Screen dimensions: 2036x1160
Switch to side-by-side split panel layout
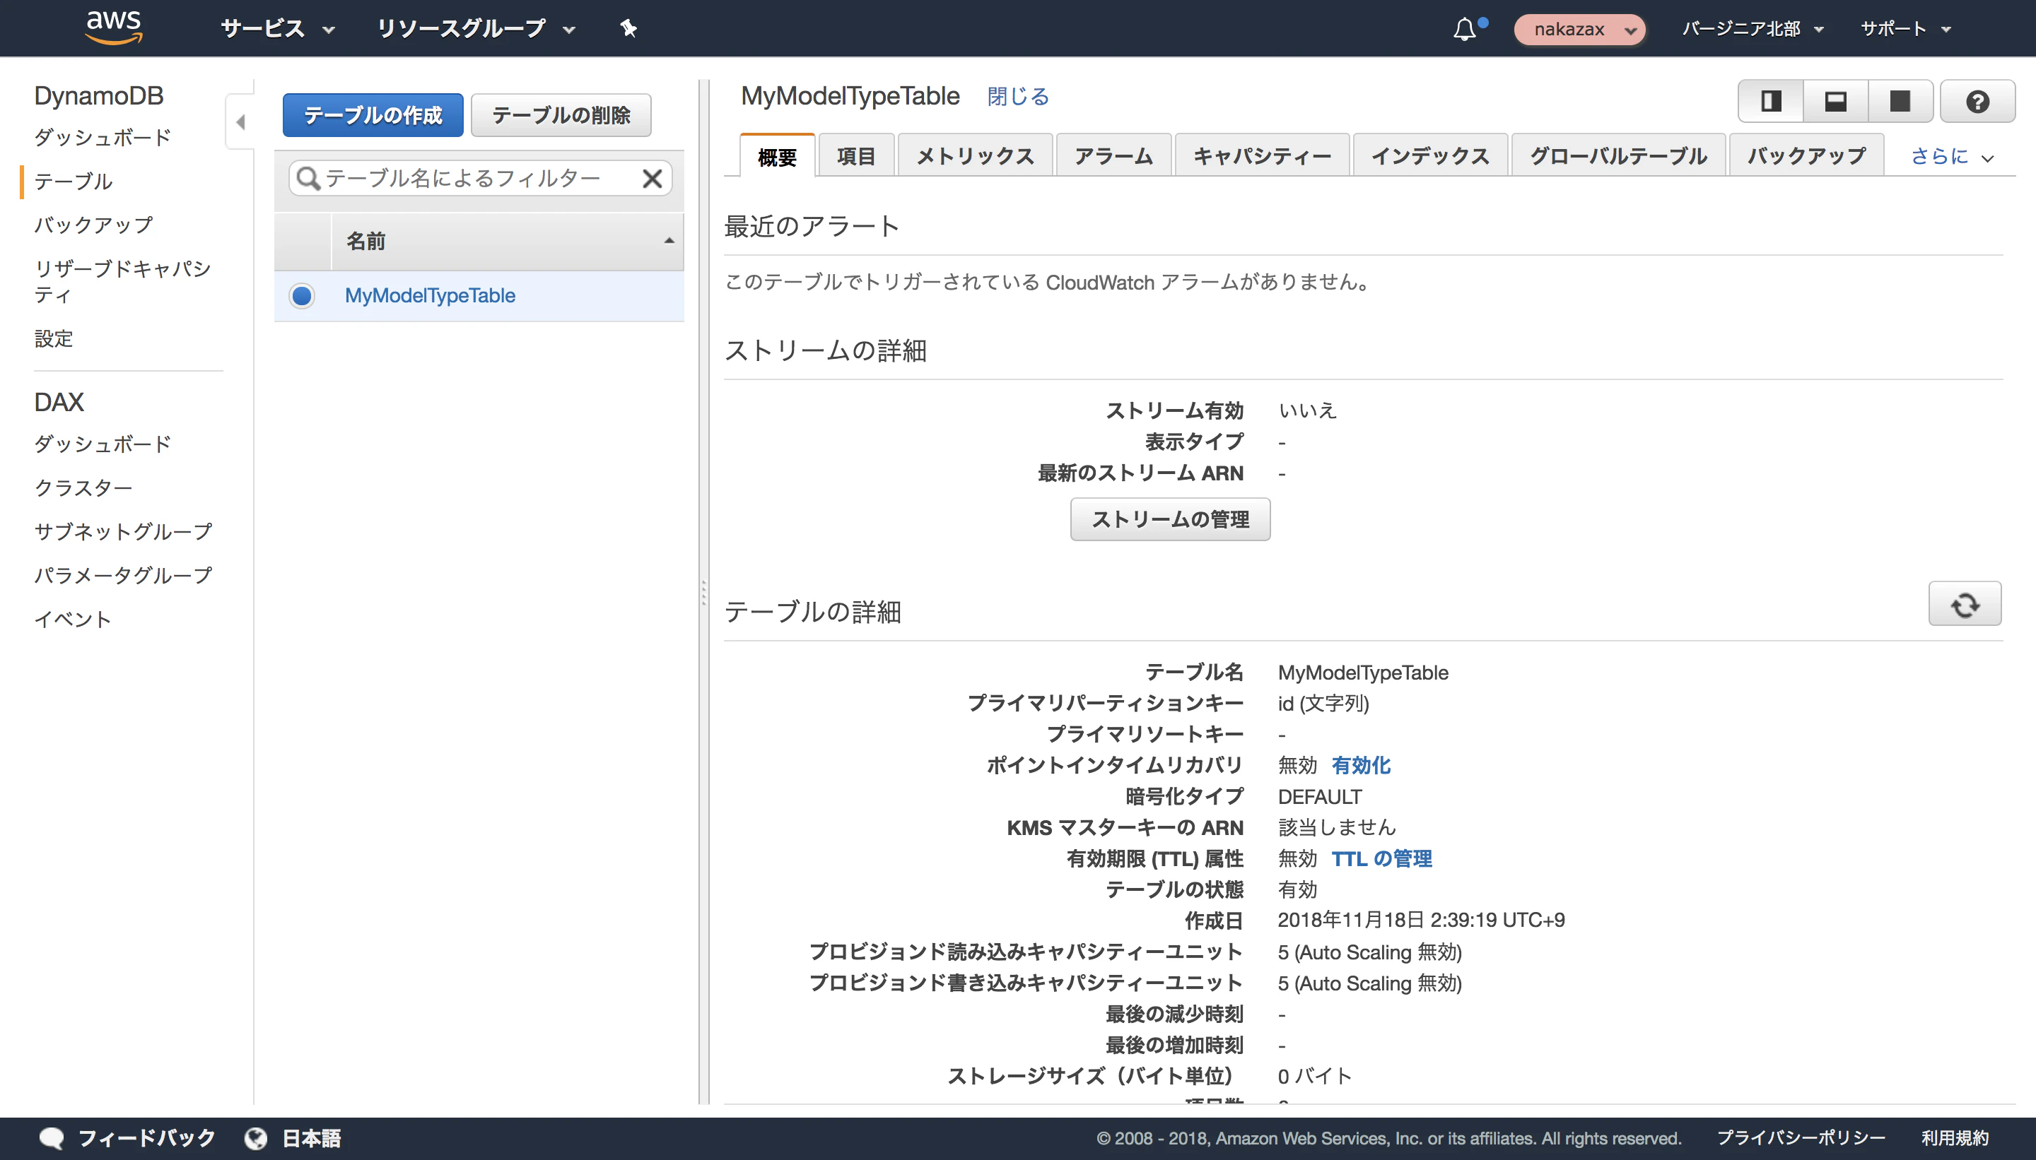(x=1770, y=101)
